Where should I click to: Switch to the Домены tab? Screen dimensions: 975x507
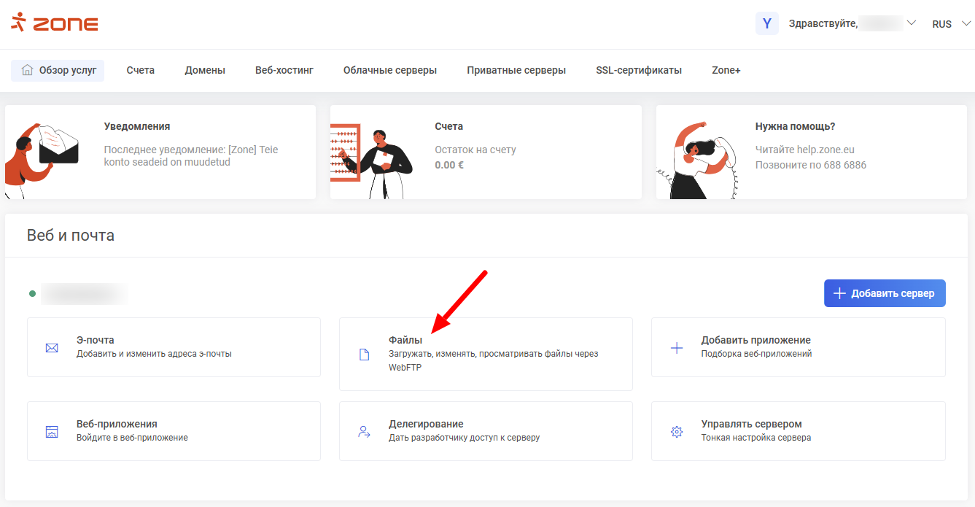[205, 70]
